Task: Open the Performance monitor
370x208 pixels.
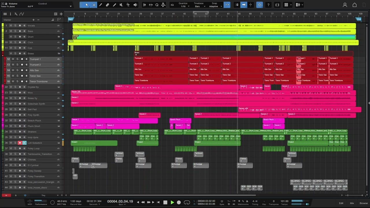Action: (x=41, y=202)
